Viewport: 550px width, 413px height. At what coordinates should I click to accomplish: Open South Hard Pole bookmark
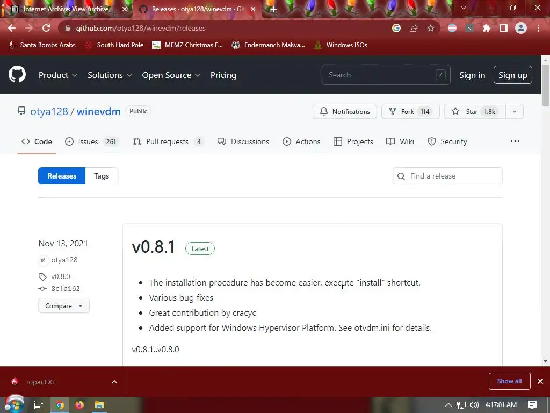tap(114, 45)
